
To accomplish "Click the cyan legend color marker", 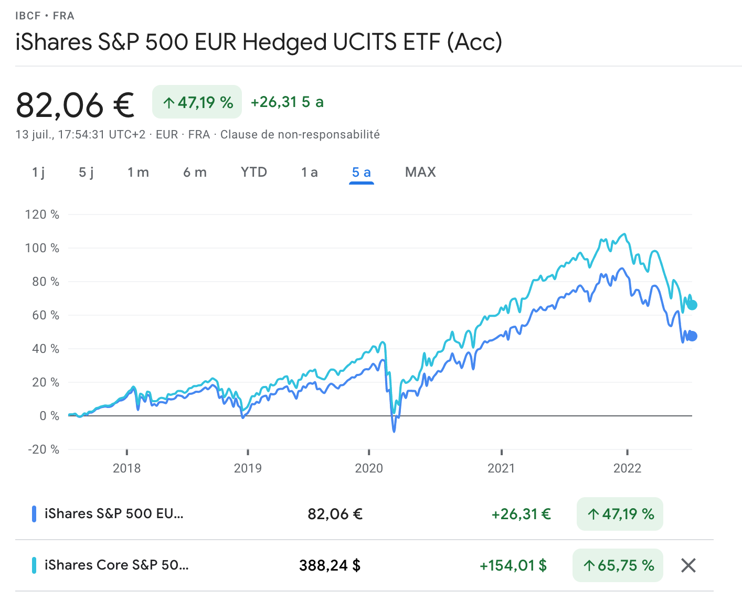I will tap(34, 565).
